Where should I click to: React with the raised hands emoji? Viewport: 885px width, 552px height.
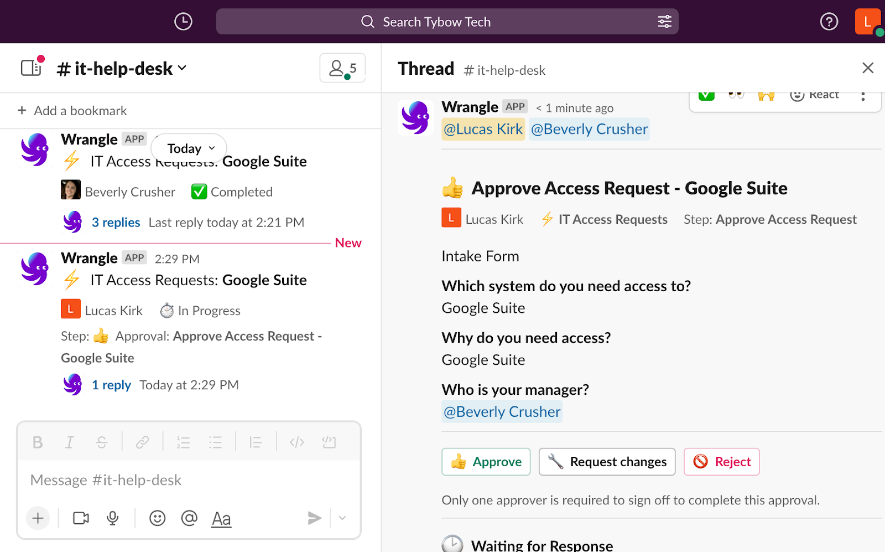click(766, 95)
